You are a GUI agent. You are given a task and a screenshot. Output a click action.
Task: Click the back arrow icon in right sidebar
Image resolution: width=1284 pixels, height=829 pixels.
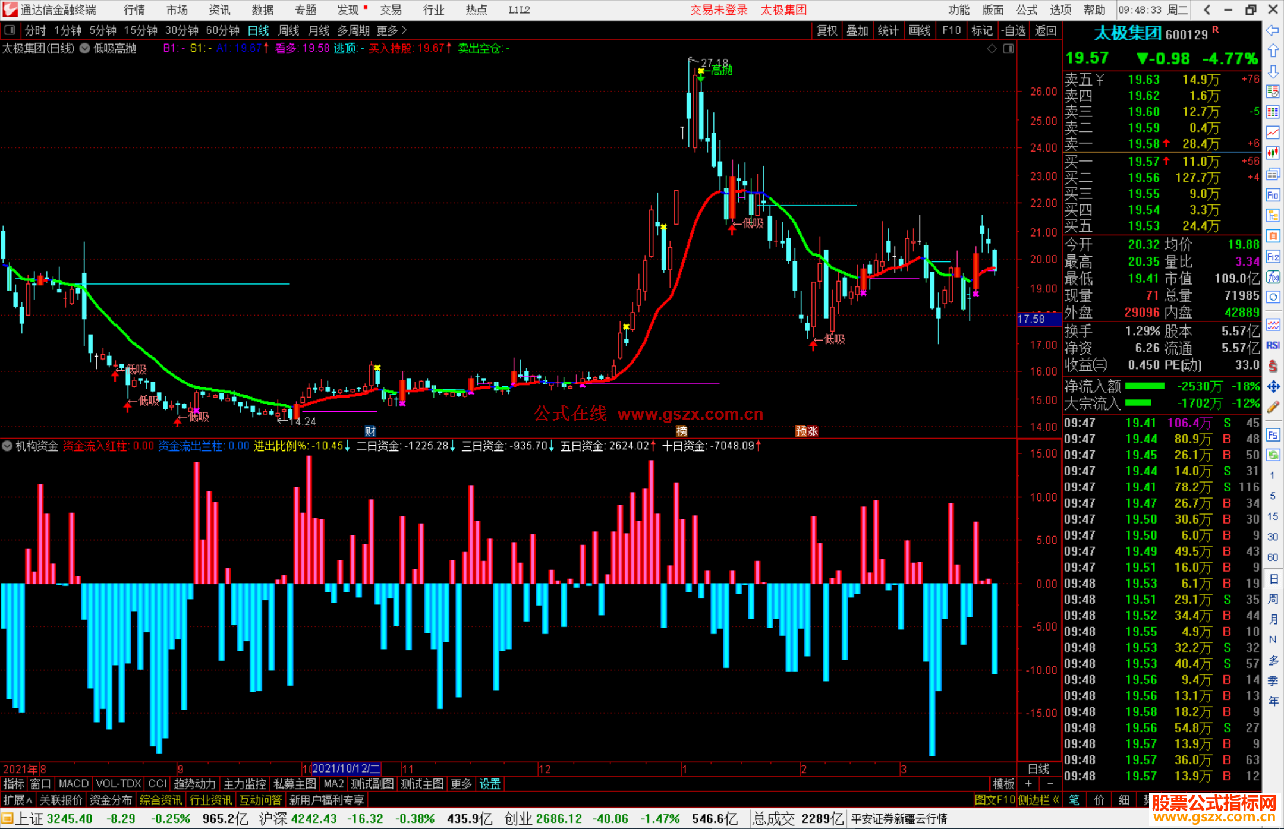pyautogui.click(x=1273, y=30)
